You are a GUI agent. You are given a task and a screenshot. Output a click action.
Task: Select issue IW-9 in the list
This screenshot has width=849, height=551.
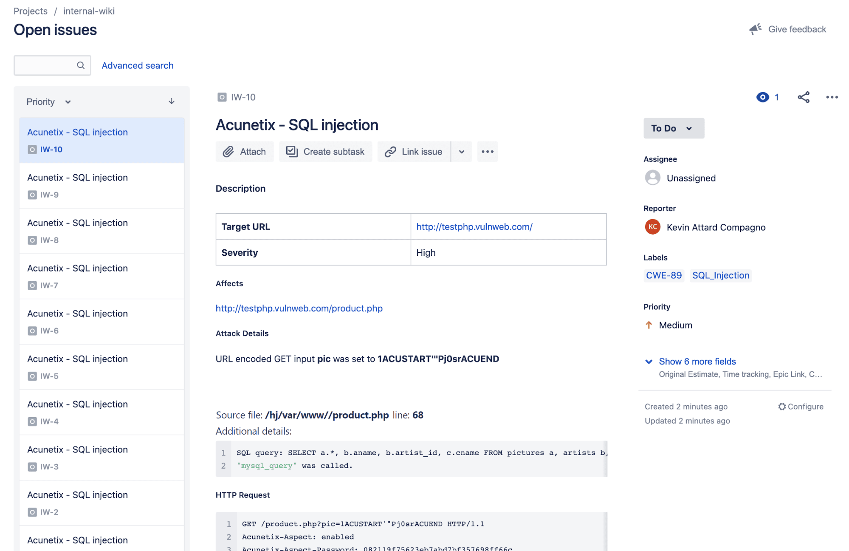tap(102, 186)
